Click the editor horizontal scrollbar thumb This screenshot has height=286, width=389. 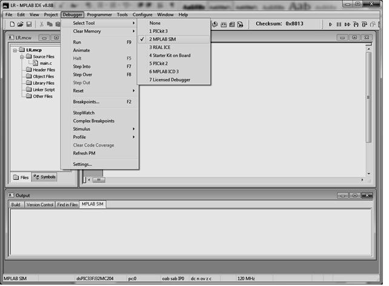coord(99,179)
